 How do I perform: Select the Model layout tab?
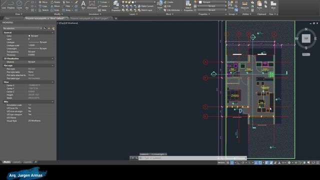[6, 162]
